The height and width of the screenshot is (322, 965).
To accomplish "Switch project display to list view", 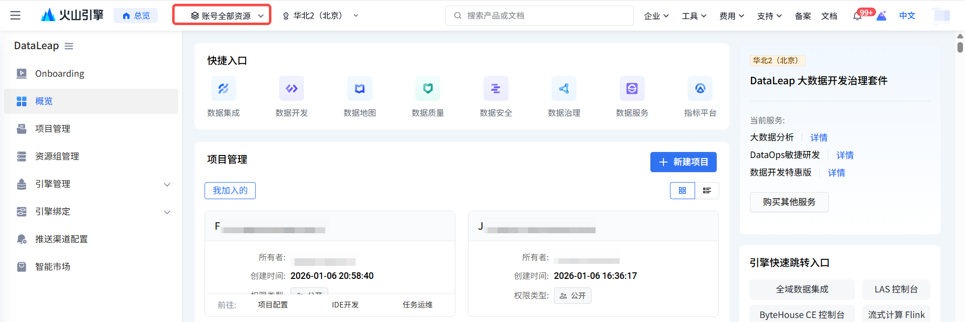I will coord(707,191).
